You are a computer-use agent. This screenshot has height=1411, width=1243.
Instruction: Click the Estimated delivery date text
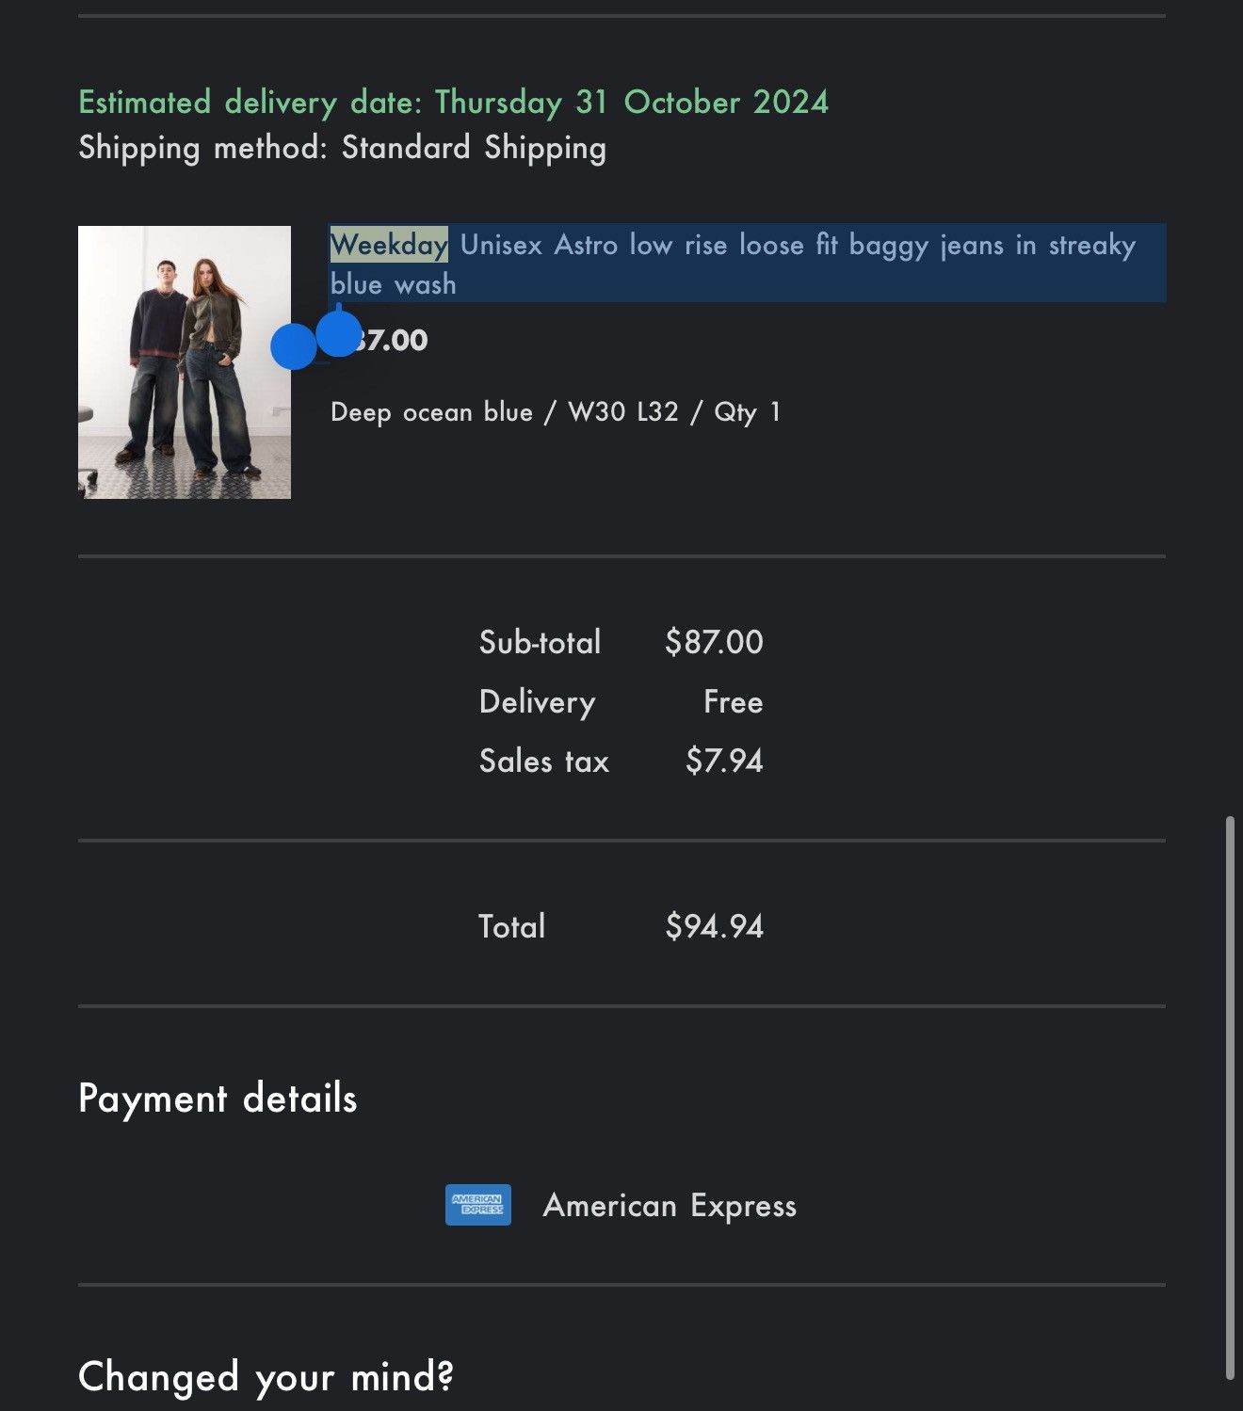pos(453,102)
